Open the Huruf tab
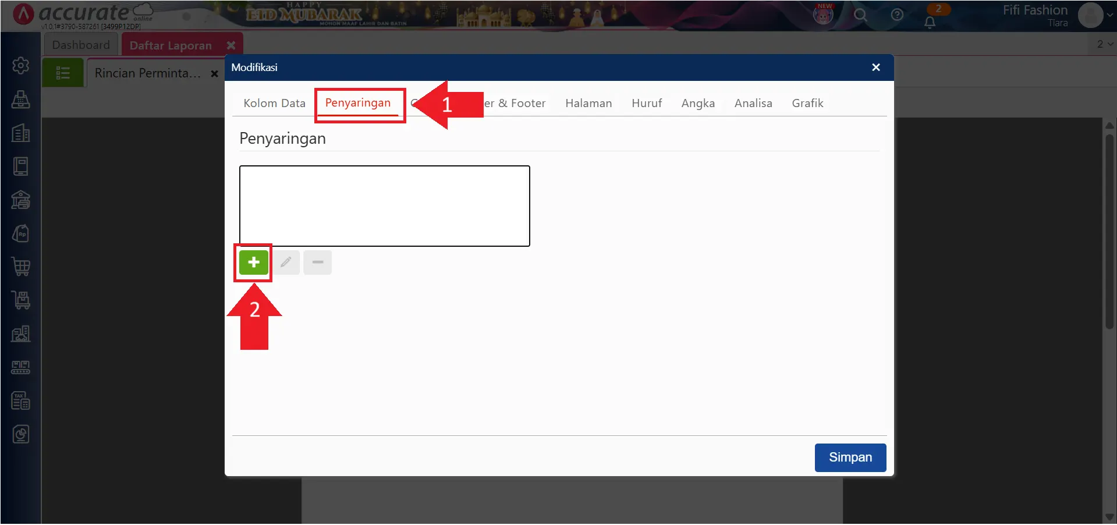The height and width of the screenshot is (525, 1117). pyautogui.click(x=647, y=103)
